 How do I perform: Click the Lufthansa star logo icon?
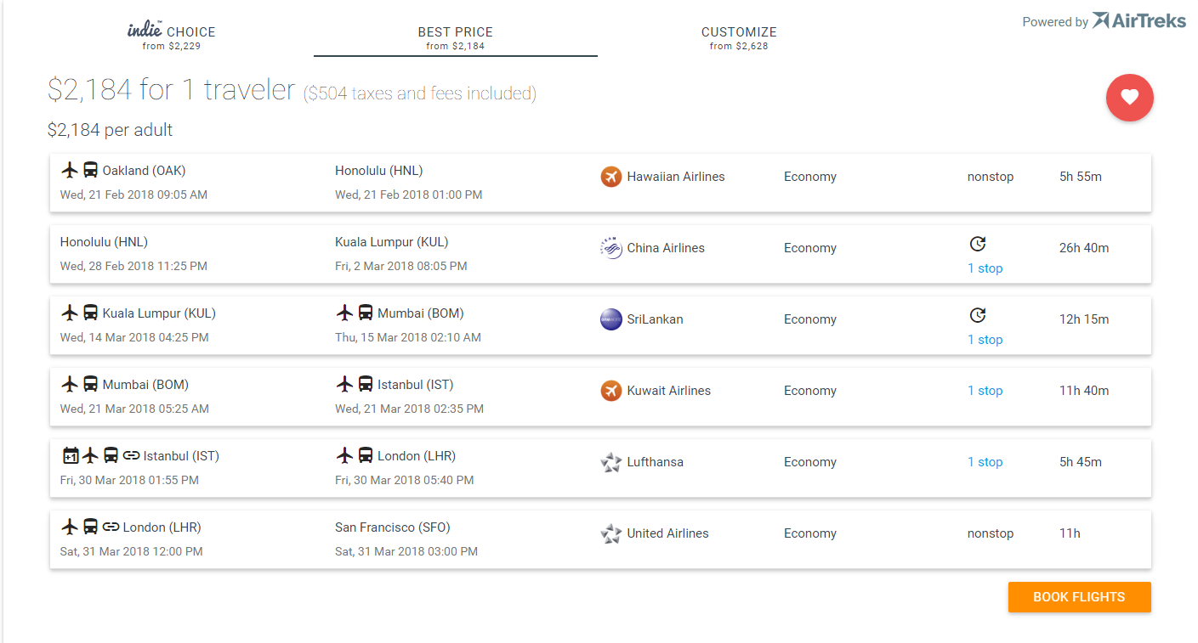click(x=610, y=462)
